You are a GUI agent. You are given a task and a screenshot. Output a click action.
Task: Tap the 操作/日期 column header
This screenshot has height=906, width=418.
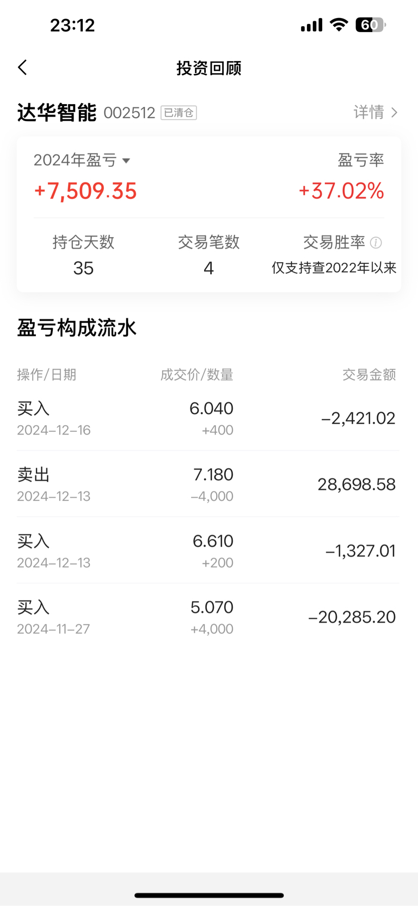47,375
